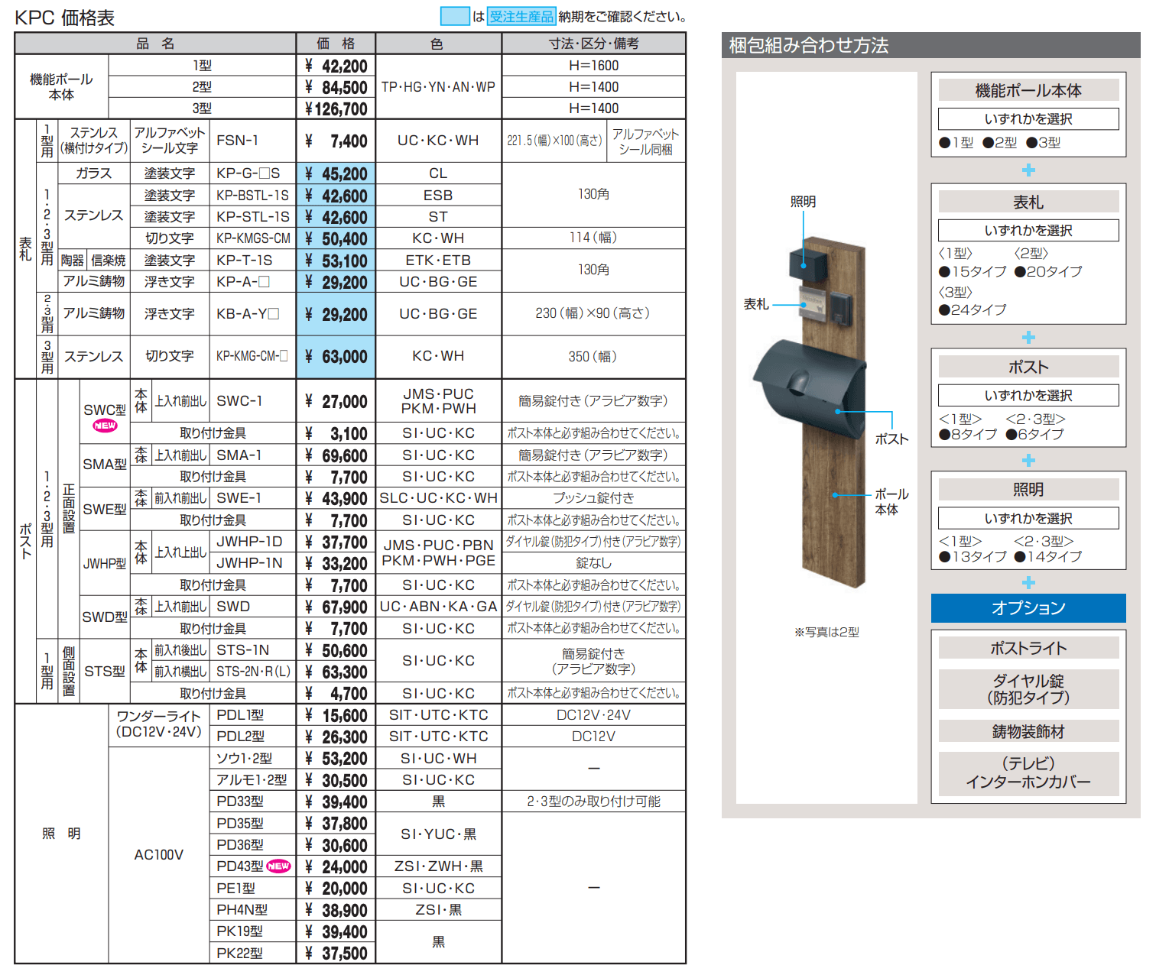Open いずれかを選択 under 照明
Viewport: 1156px width, 978px height.
[x=1028, y=517]
